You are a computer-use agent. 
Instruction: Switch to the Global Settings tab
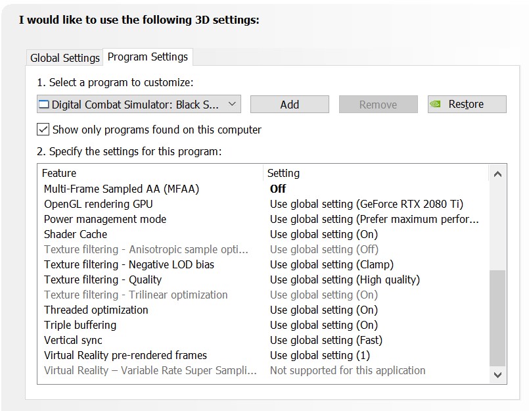[x=65, y=58]
